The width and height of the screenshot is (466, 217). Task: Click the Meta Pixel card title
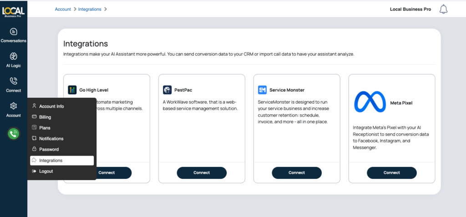tap(401, 103)
